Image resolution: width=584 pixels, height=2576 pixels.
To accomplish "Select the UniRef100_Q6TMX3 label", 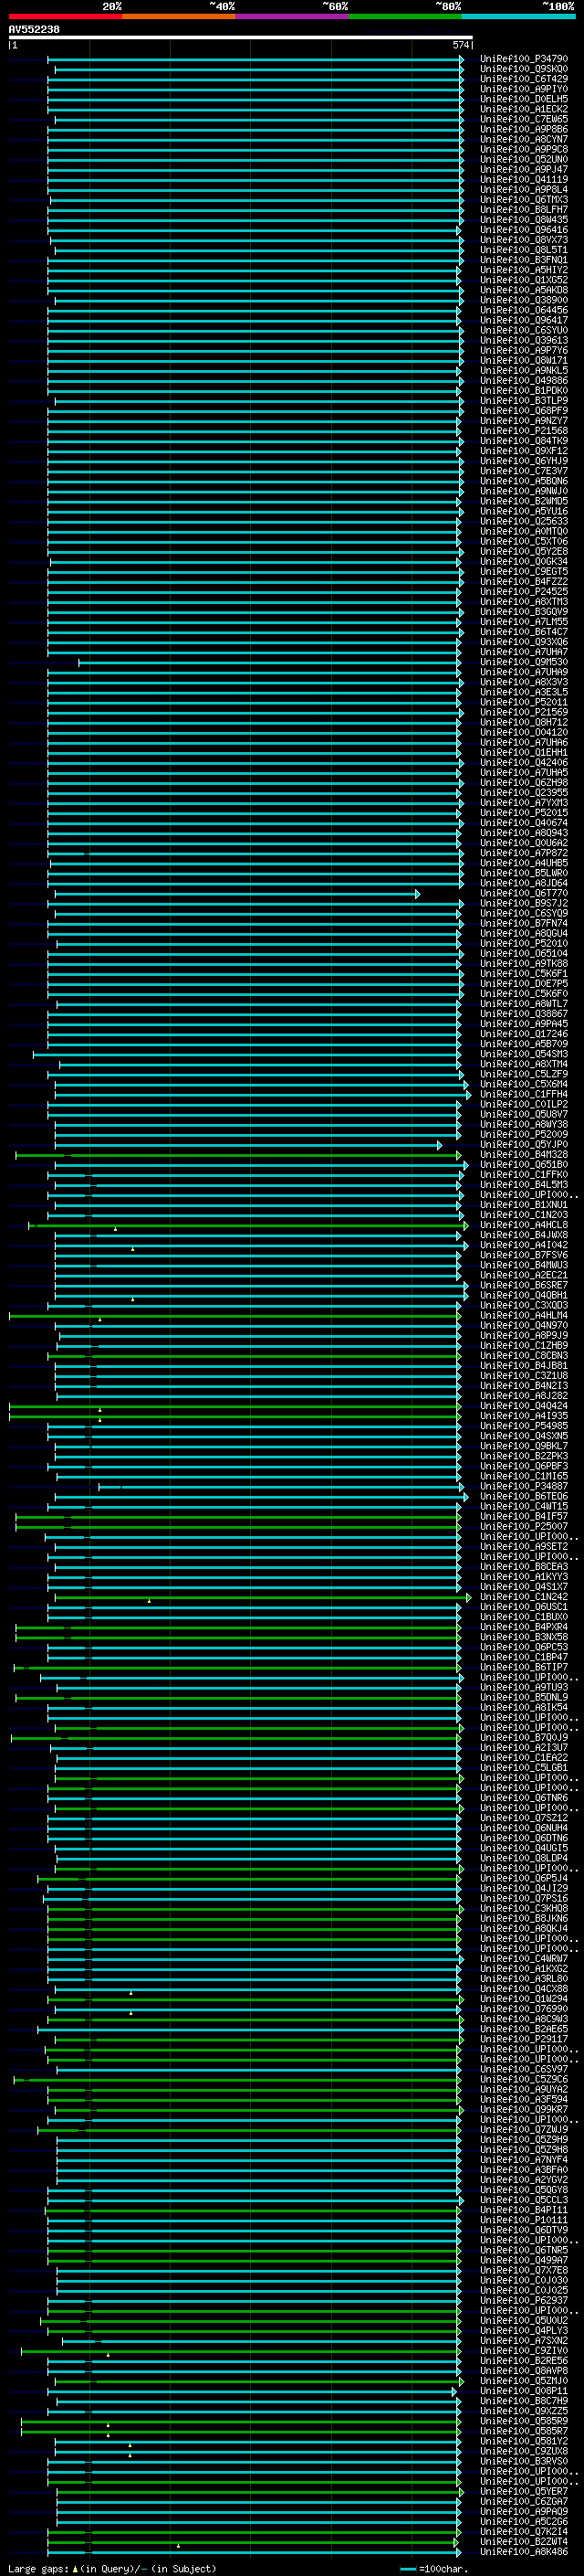I will pyautogui.click(x=523, y=200).
